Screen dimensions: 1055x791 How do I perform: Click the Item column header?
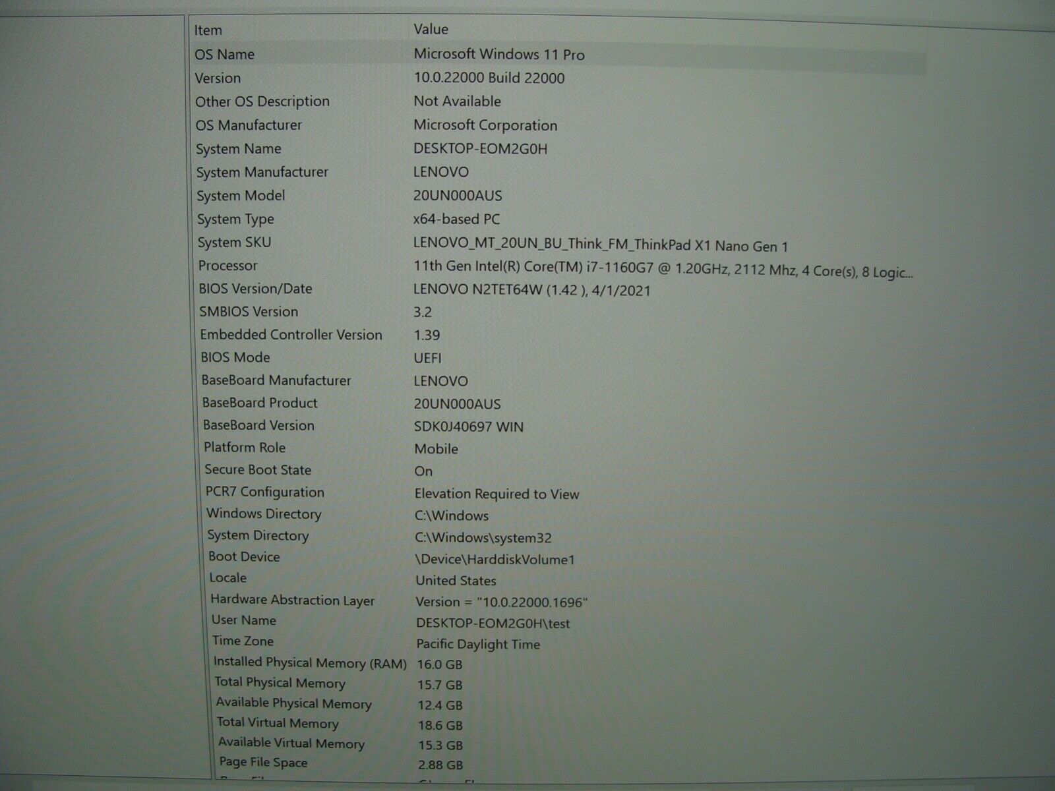pyautogui.click(x=208, y=30)
